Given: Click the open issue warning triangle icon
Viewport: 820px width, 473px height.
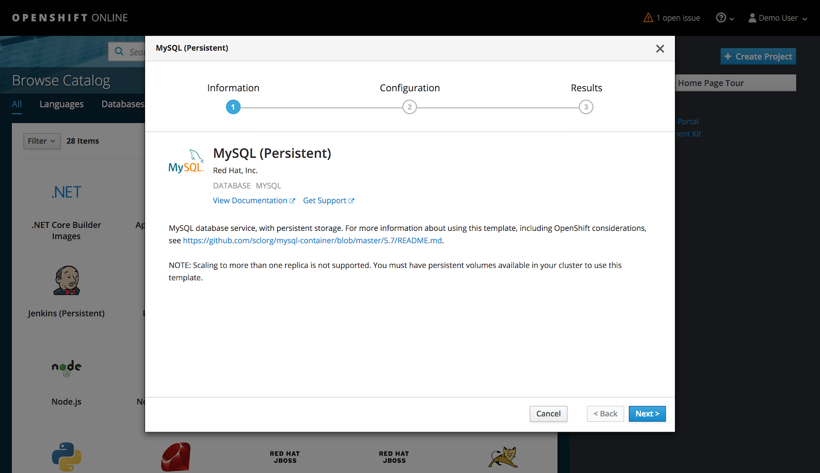Looking at the screenshot, I should tap(648, 18).
